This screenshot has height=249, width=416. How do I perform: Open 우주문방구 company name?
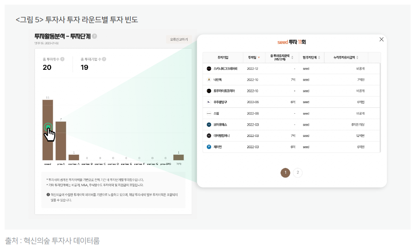(220, 102)
